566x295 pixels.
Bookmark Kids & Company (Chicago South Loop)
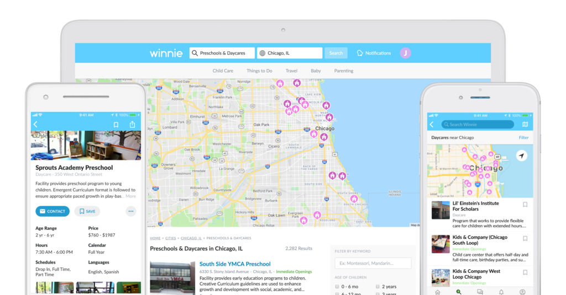(525, 238)
